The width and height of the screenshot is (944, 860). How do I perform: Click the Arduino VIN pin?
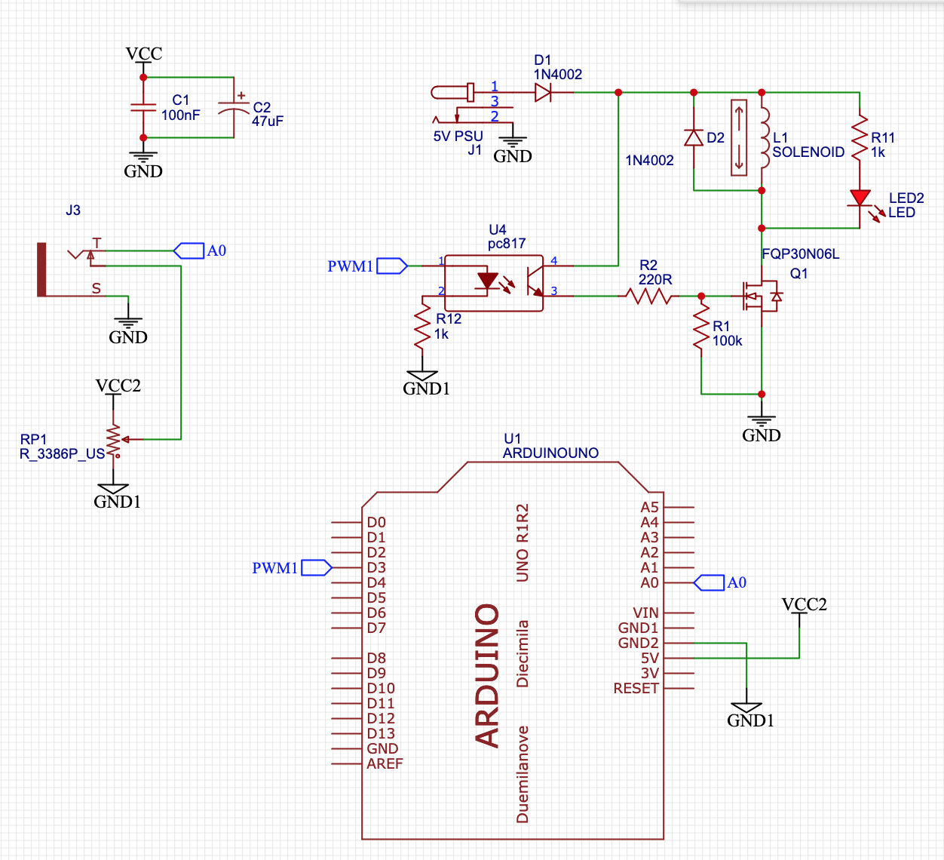(679, 613)
